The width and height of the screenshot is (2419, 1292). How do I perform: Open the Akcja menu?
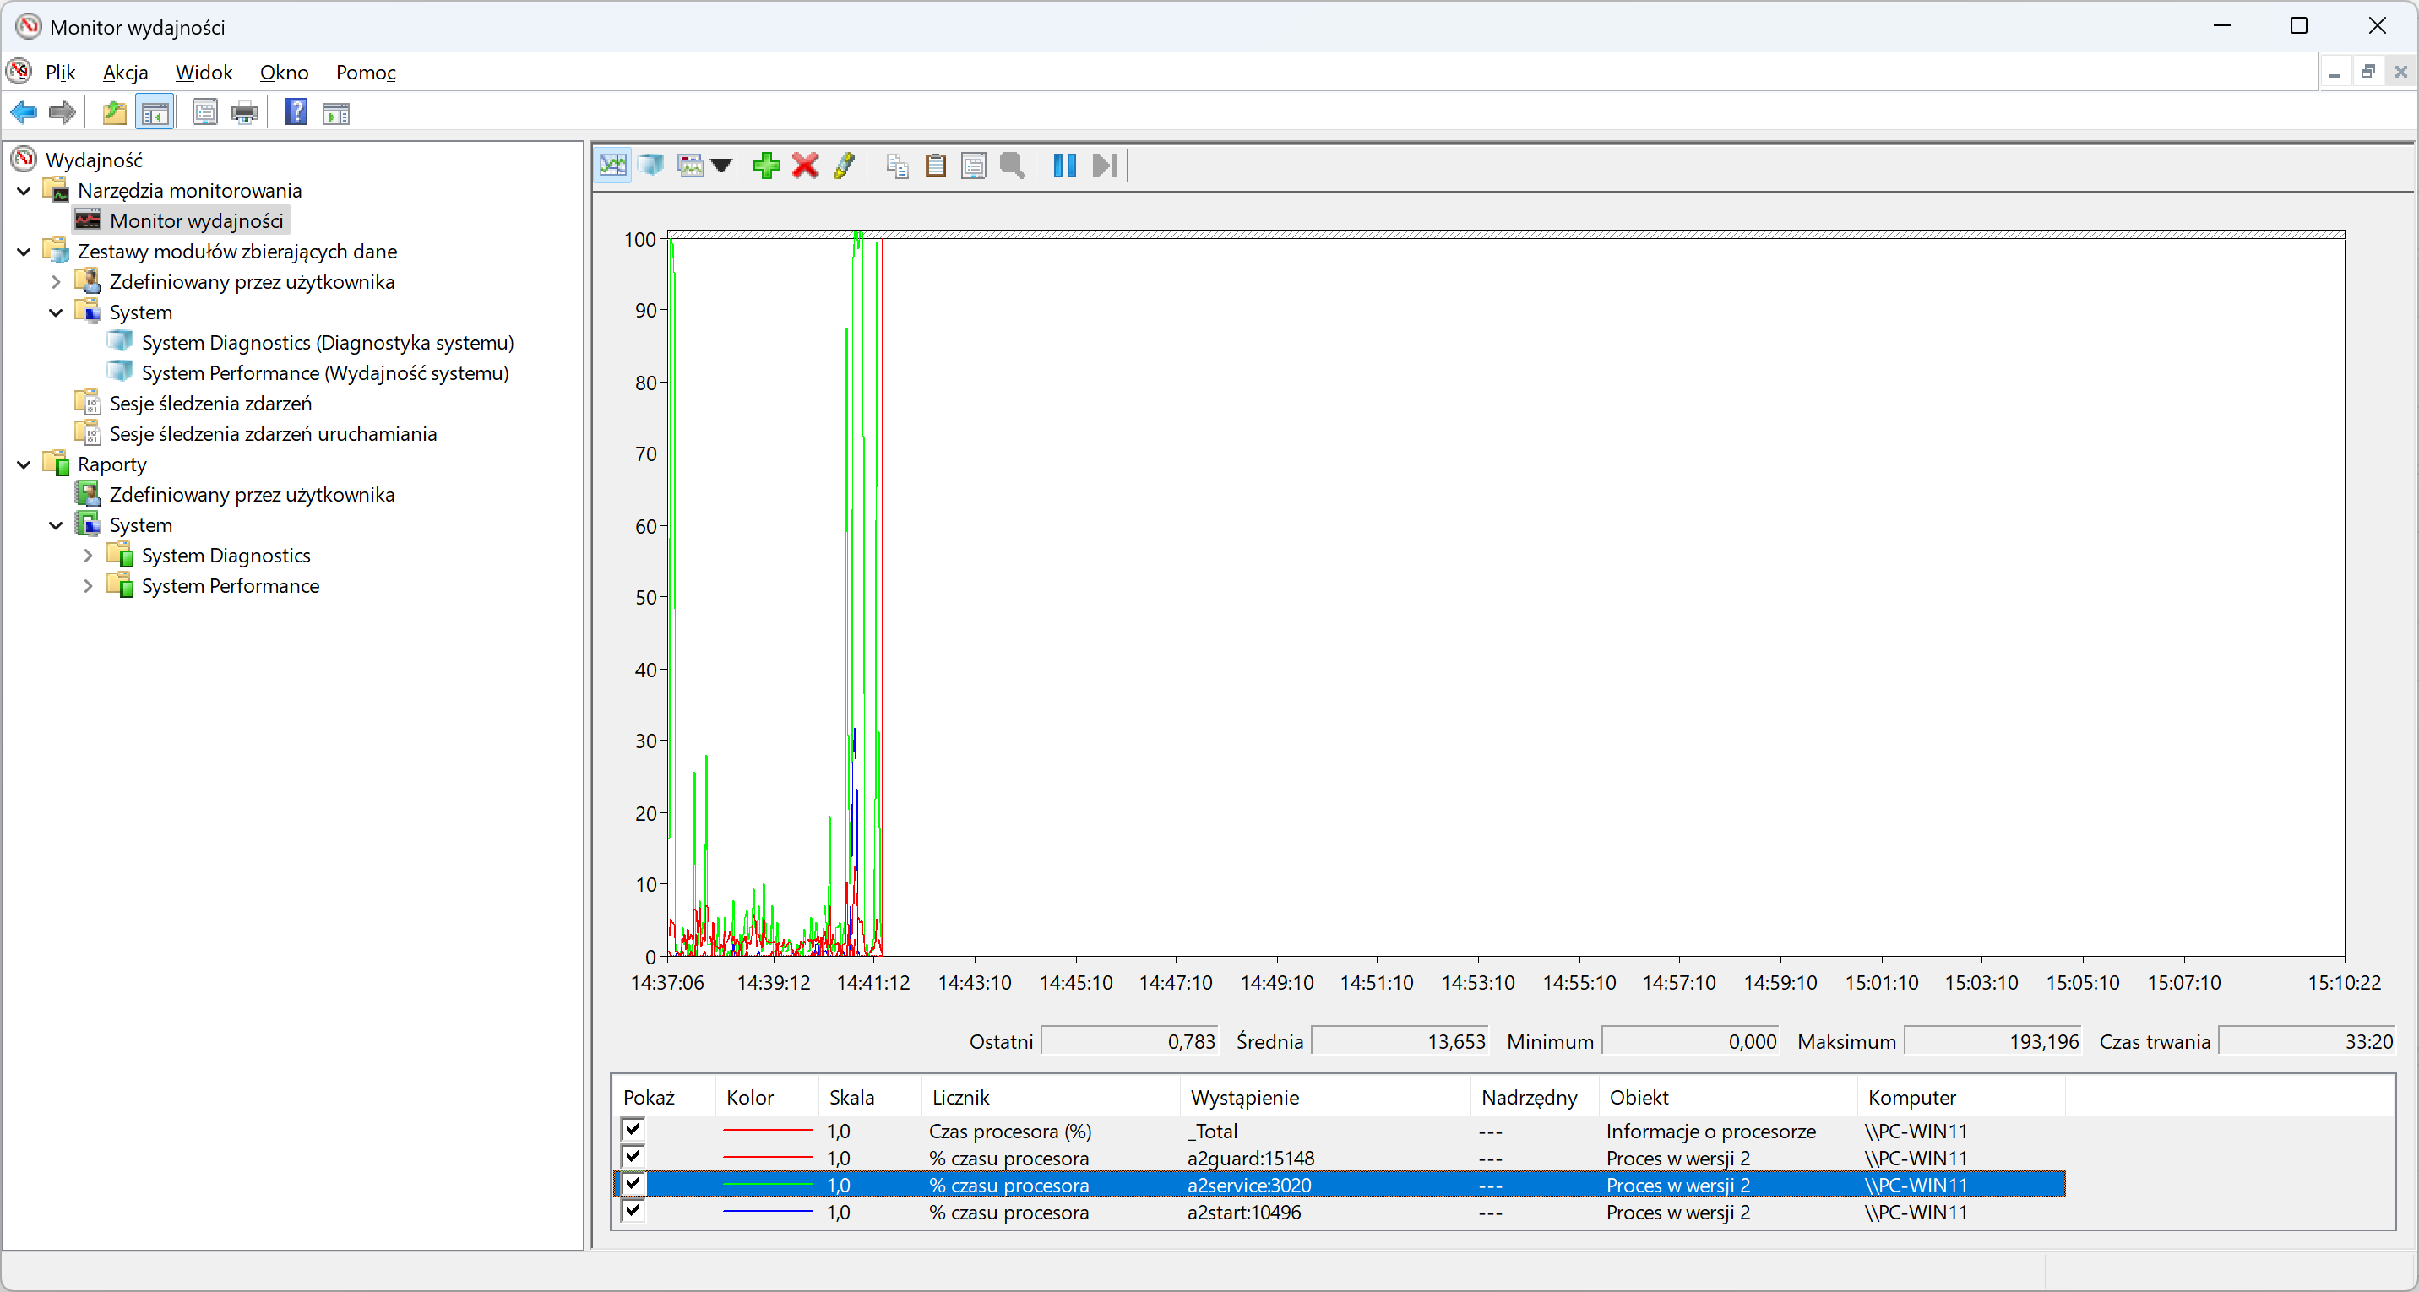(x=125, y=73)
